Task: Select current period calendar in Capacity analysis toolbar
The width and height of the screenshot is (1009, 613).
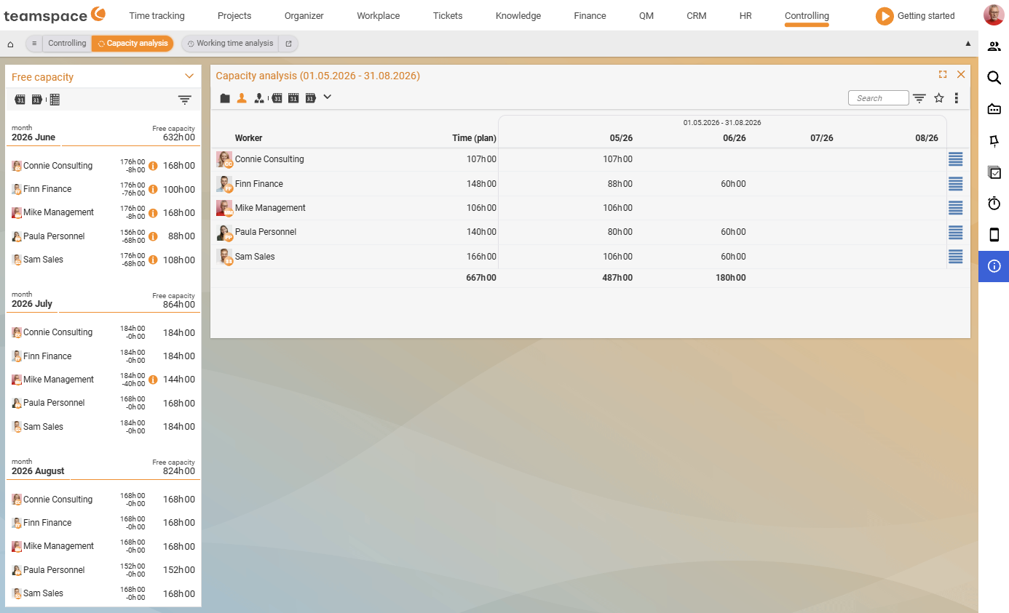Action: tap(293, 98)
